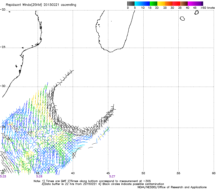Click the '60' longitude label
Image resolution: width=216 pixels, height=189 pixels.
(214, 173)
